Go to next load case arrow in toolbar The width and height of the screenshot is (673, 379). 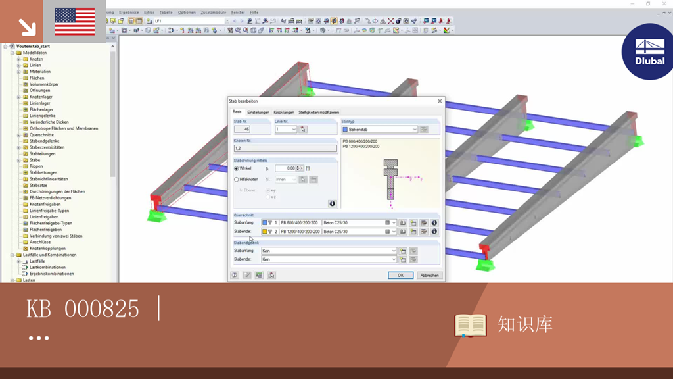[x=242, y=21]
